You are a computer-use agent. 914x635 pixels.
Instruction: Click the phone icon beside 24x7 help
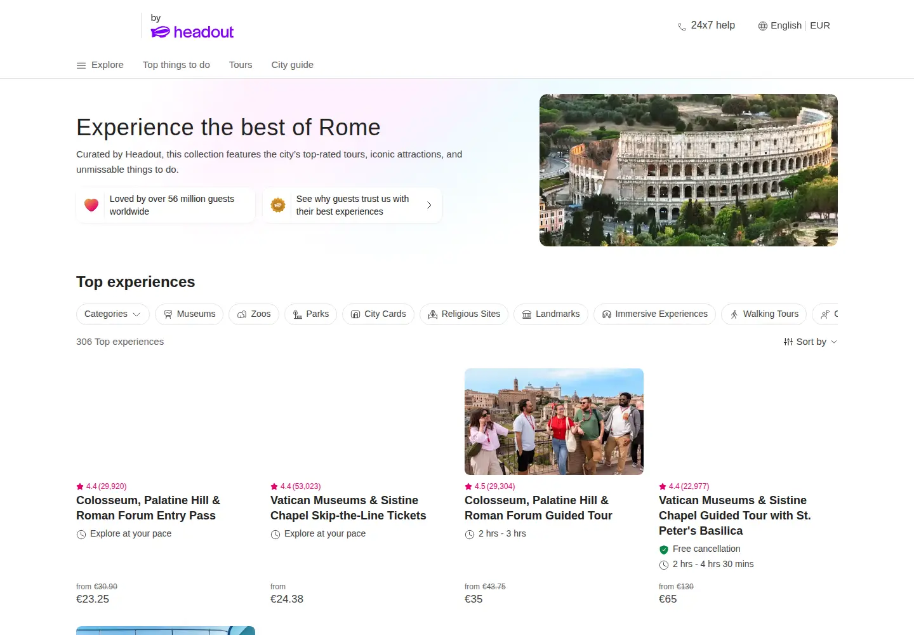point(682,27)
